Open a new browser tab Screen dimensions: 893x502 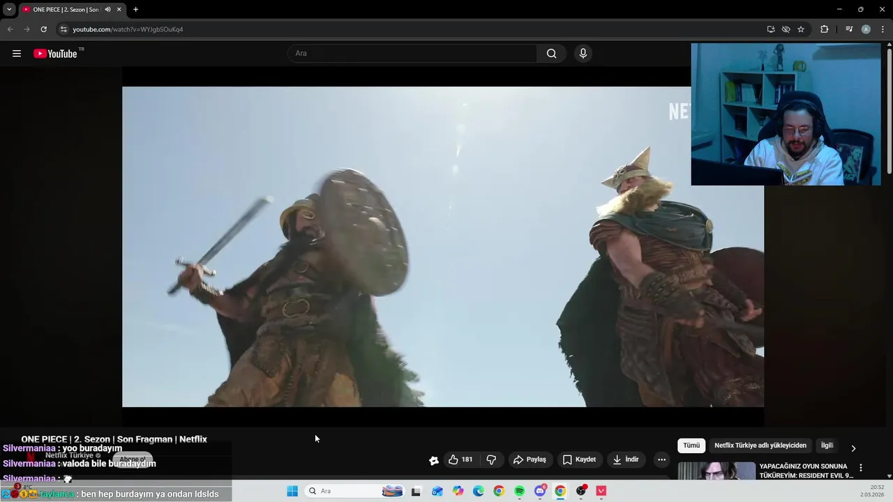(x=135, y=10)
